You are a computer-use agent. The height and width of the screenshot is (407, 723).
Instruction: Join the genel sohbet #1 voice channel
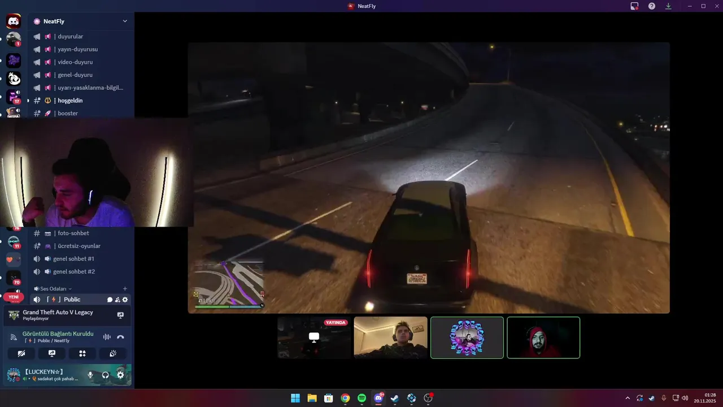(x=81, y=258)
